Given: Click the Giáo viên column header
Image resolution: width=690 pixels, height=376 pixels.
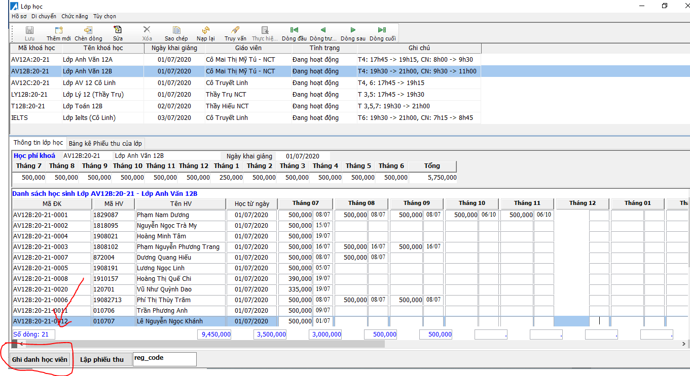Looking at the screenshot, I should 248,48.
